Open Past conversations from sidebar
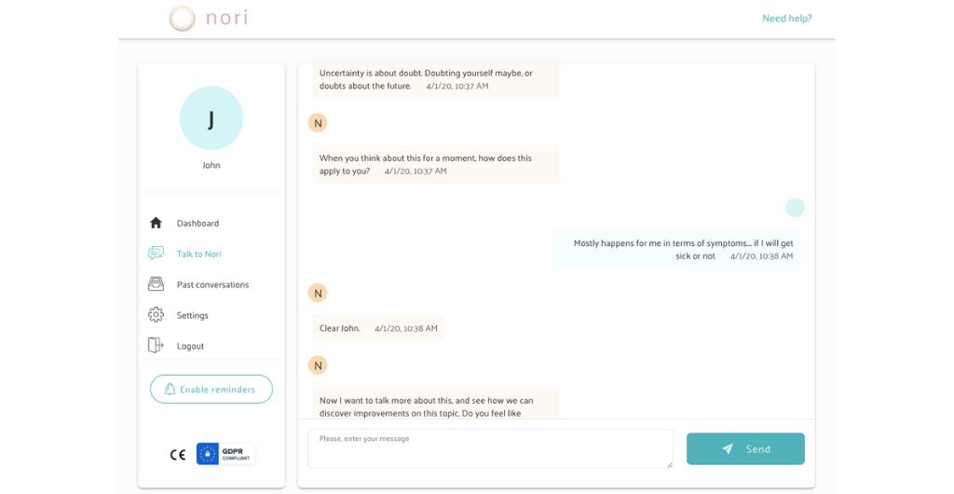This screenshot has width=954, height=494. (x=212, y=285)
